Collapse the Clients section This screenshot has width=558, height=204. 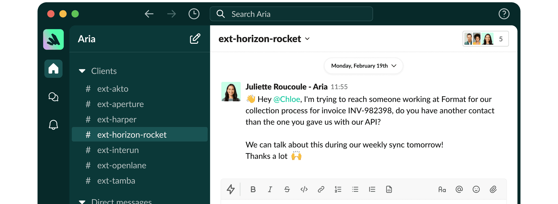coord(82,71)
